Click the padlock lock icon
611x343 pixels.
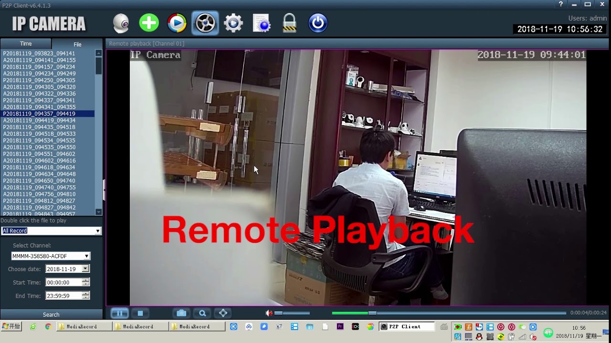(290, 23)
